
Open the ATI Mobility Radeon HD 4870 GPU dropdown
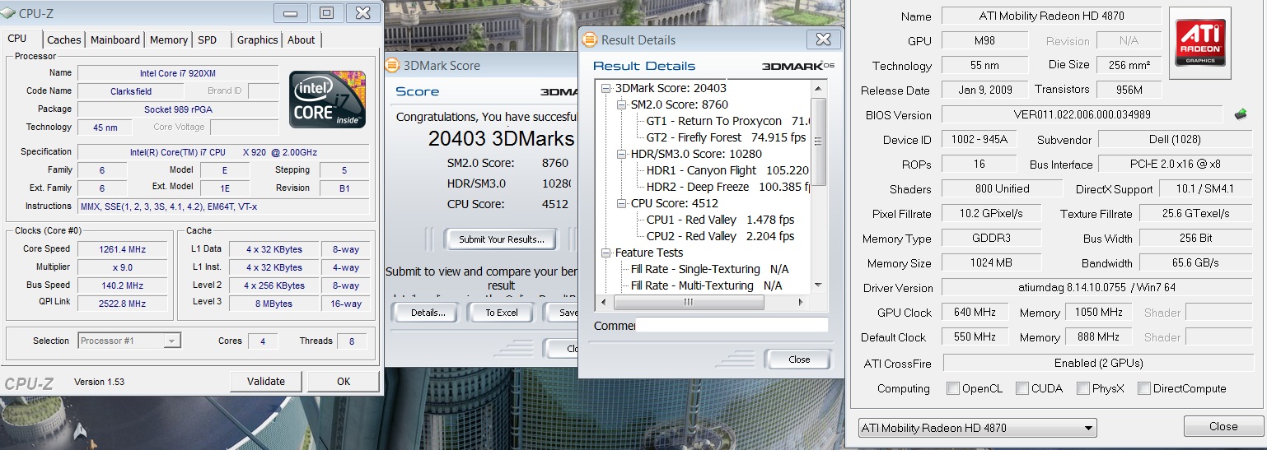978,428
